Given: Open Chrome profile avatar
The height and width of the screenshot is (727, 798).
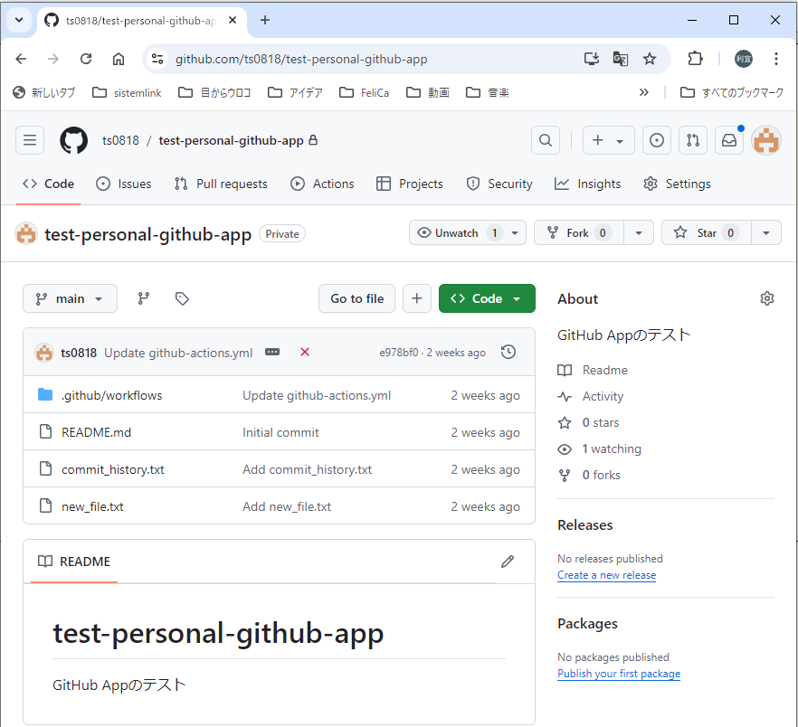Looking at the screenshot, I should [x=744, y=59].
